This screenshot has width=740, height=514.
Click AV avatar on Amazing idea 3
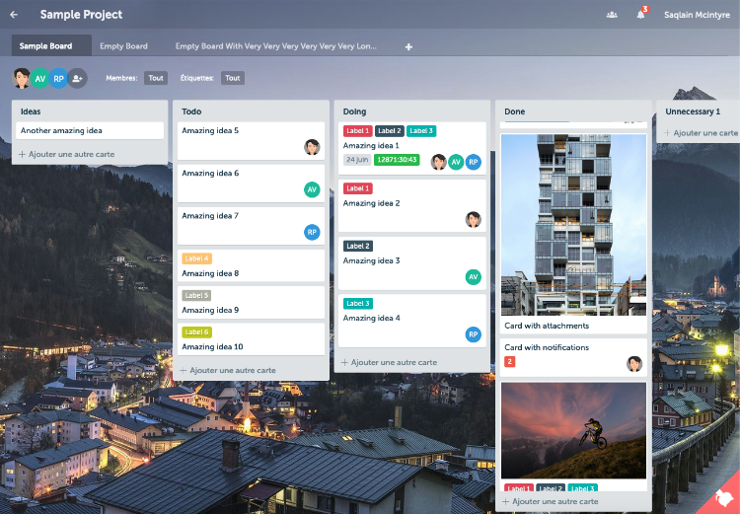pyautogui.click(x=474, y=277)
